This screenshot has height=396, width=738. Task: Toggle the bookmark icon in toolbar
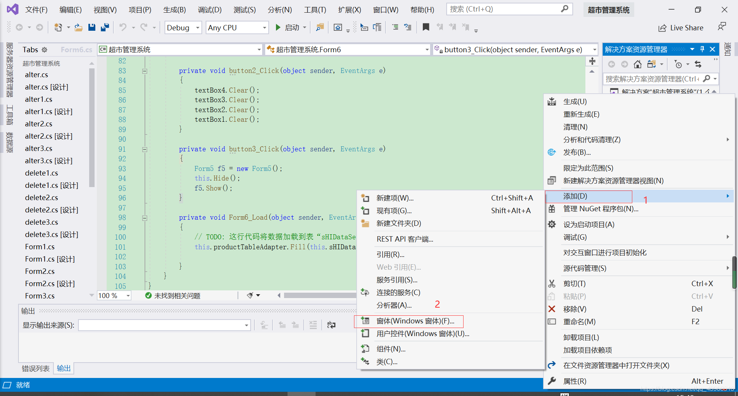click(x=426, y=27)
